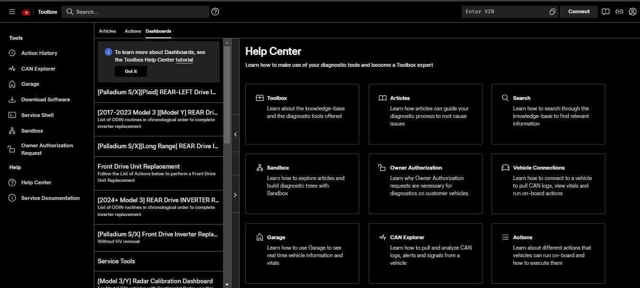Click the link chain icon
This screenshot has width=640, height=288.
619,12
